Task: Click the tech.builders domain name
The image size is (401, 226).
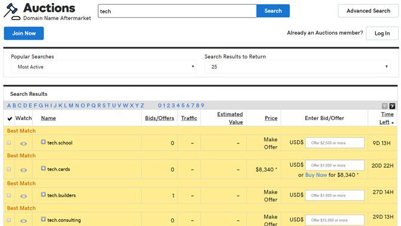Action: [x=62, y=195]
